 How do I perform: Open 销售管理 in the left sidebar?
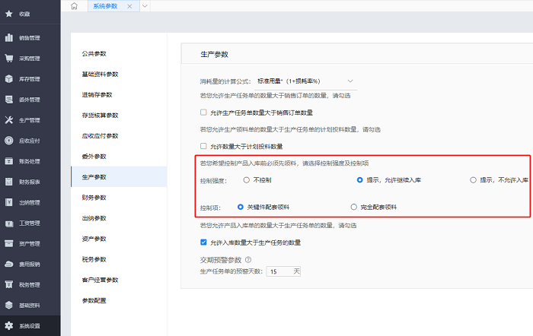click(29, 37)
